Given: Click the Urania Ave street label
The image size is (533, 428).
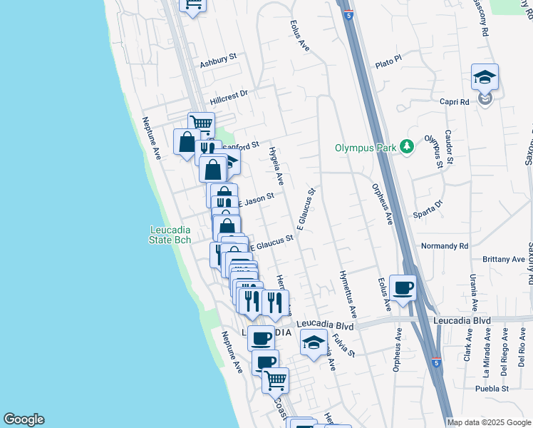Looking at the screenshot, I should coord(474,292).
